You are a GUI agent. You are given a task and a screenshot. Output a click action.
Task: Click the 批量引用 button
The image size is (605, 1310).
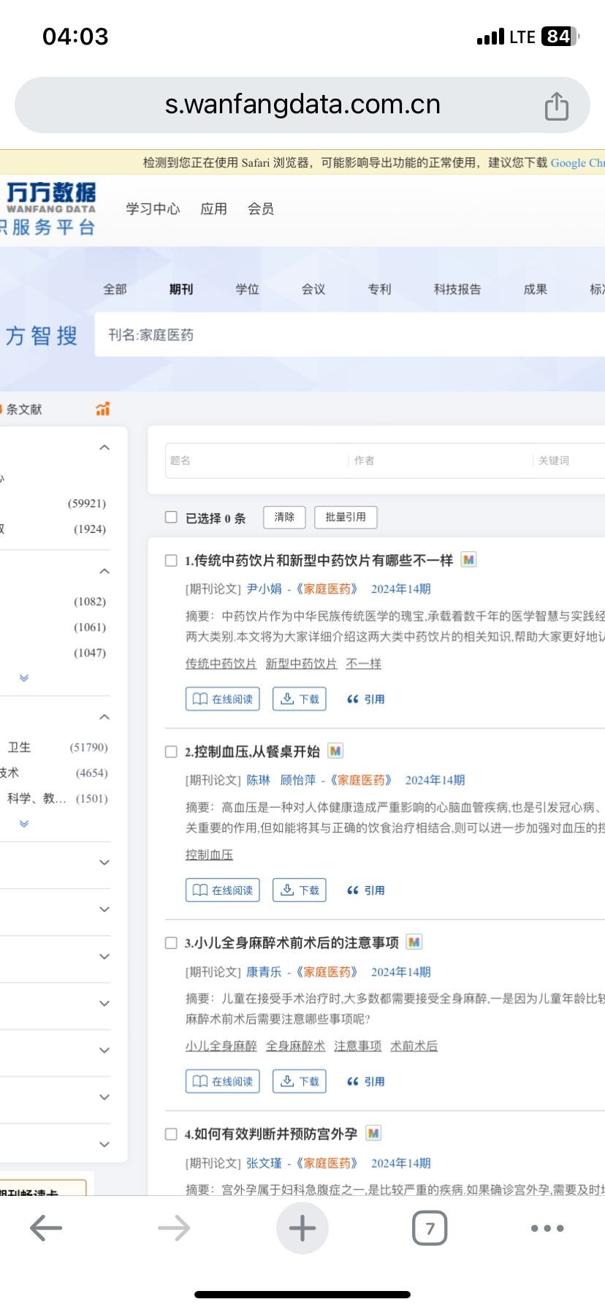point(346,517)
